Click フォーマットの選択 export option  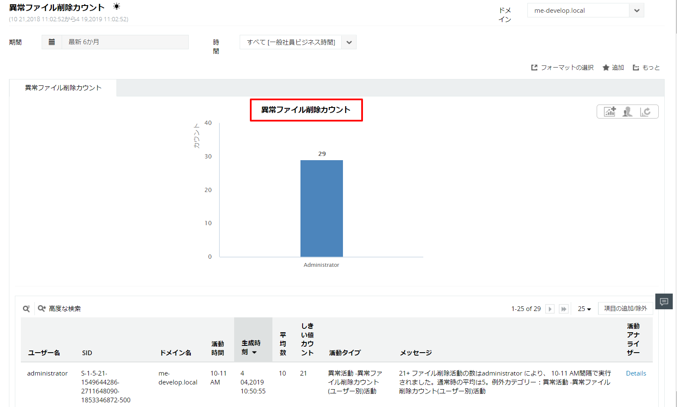point(562,68)
